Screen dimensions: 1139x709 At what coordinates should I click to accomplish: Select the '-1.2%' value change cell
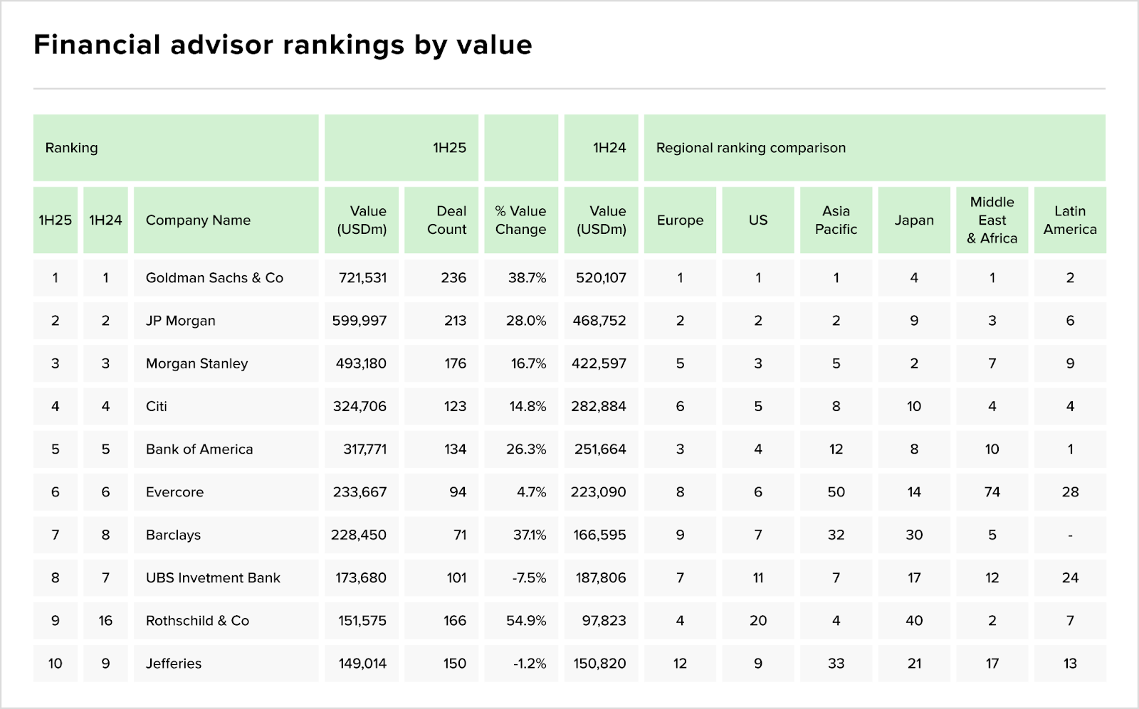(521, 663)
